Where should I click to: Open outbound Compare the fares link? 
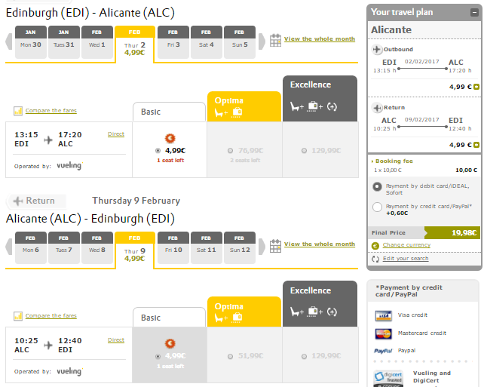pyautogui.click(x=51, y=111)
